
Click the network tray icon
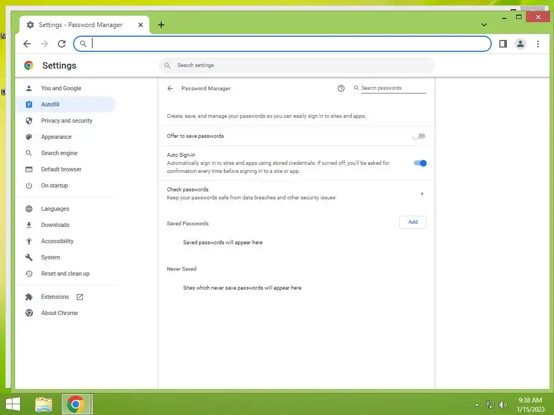(x=490, y=405)
